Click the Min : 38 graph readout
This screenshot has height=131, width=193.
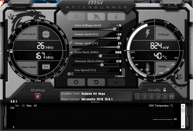click(x=20, y=106)
